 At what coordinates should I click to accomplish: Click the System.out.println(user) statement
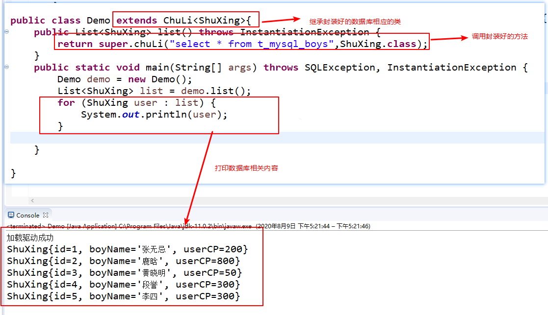154,115
